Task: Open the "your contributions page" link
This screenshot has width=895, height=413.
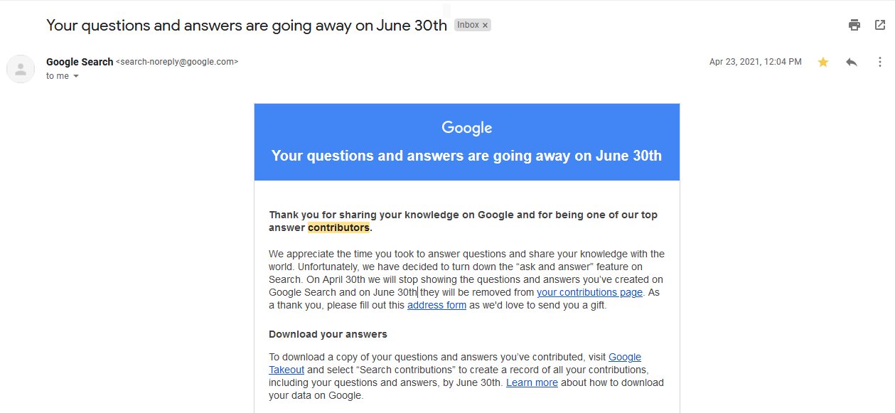Action: [589, 292]
